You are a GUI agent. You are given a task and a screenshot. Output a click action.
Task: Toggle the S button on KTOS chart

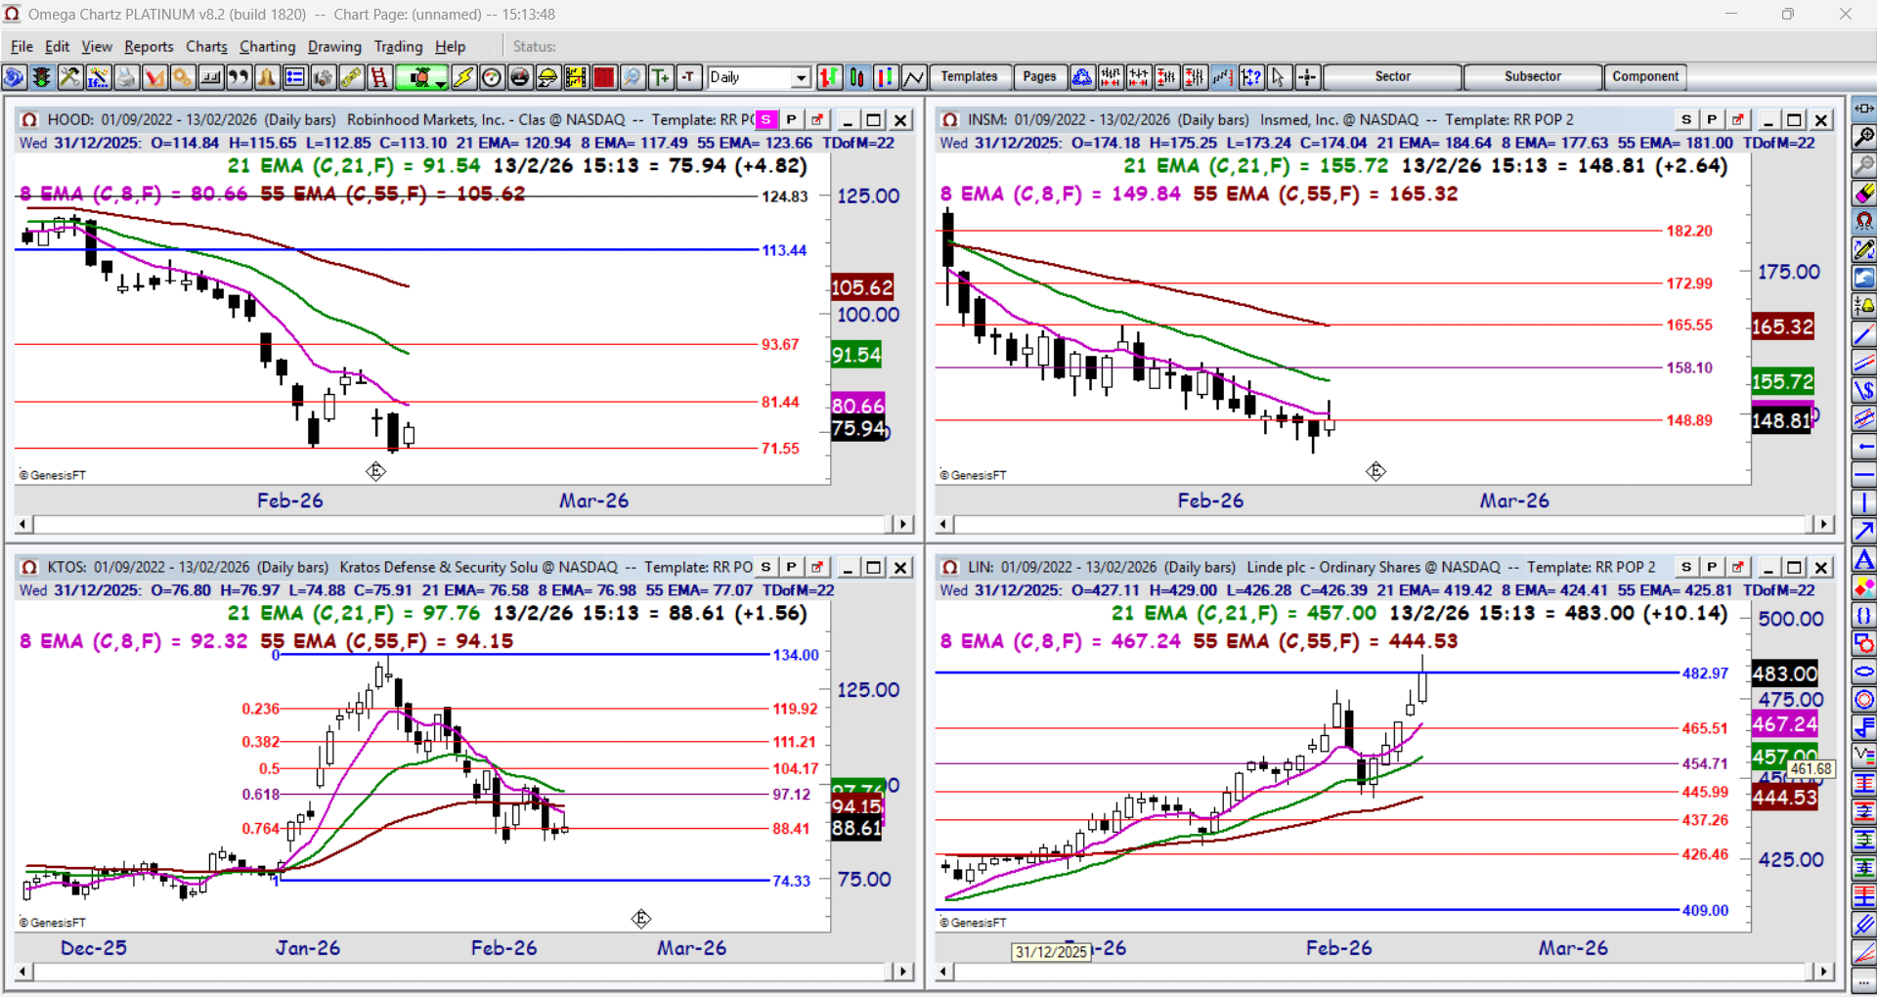click(x=766, y=567)
